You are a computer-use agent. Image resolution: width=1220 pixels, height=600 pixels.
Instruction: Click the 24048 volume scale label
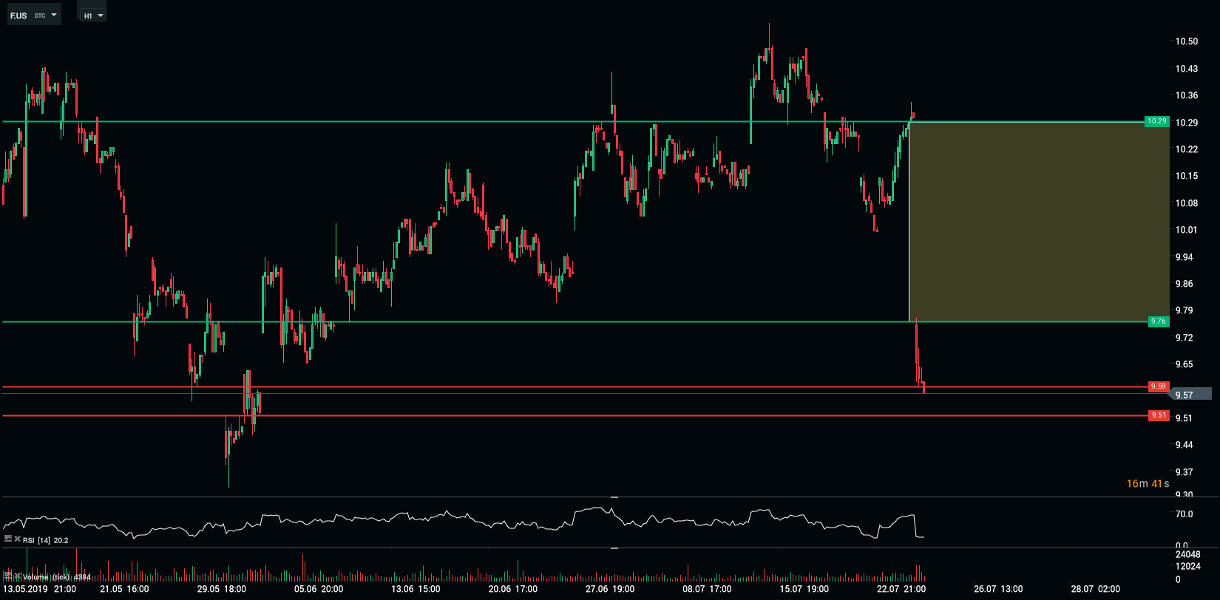coord(1187,554)
